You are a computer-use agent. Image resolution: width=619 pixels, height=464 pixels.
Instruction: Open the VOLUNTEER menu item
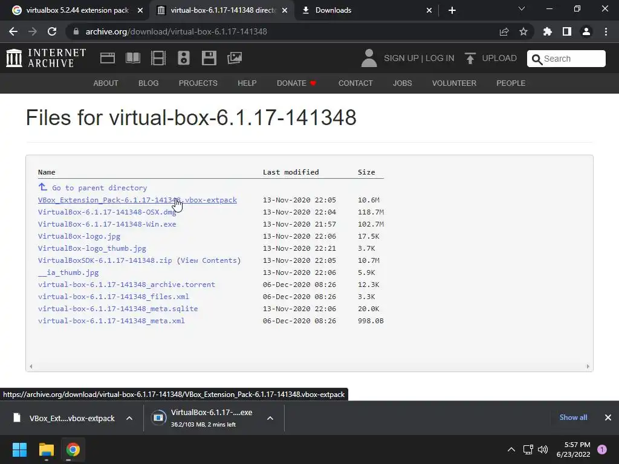point(454,83)
